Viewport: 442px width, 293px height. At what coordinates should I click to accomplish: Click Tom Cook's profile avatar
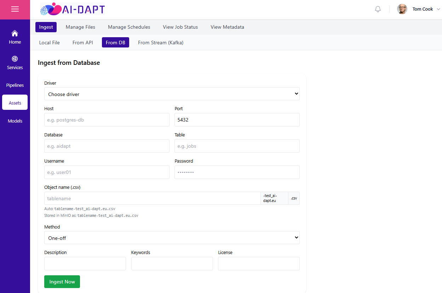coord(402,9)
